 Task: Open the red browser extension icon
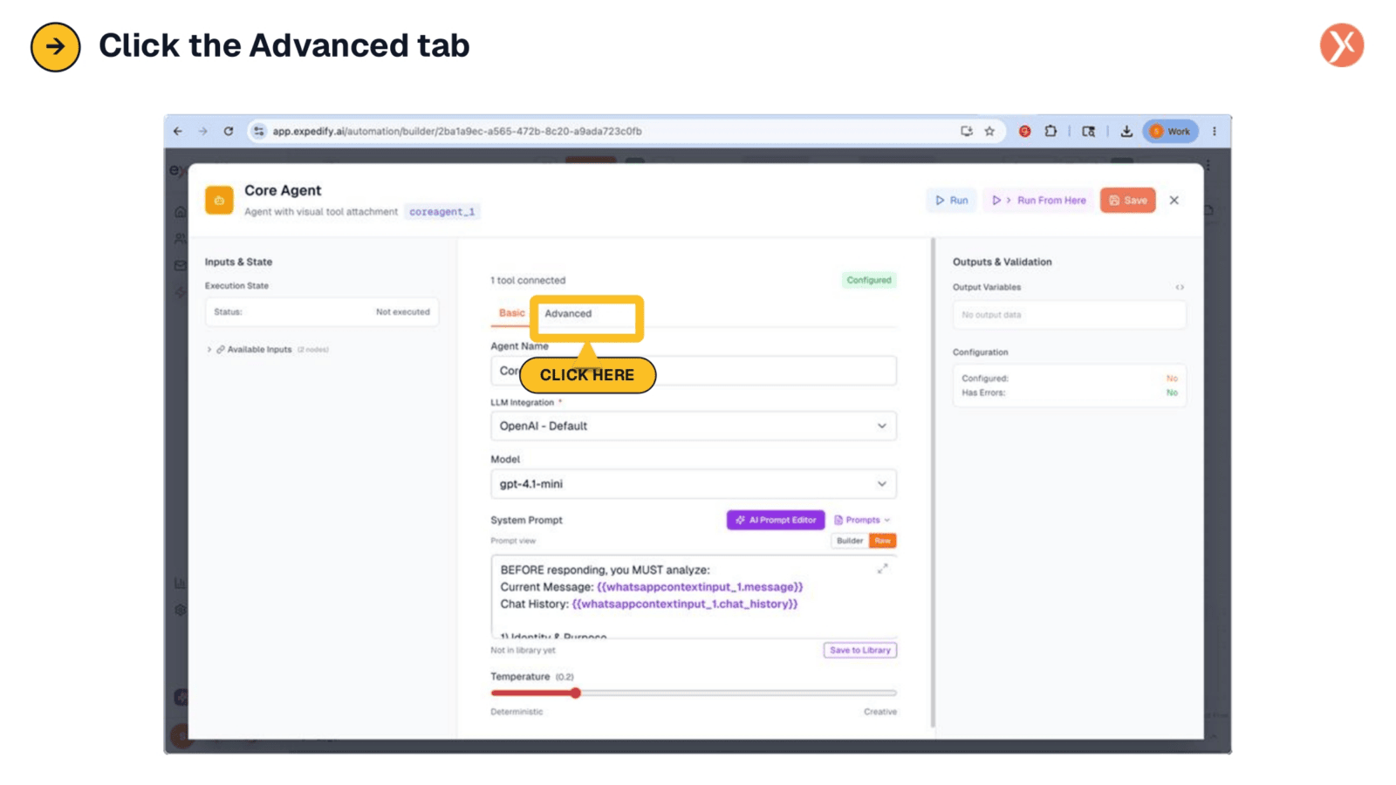coord(1025,131)
